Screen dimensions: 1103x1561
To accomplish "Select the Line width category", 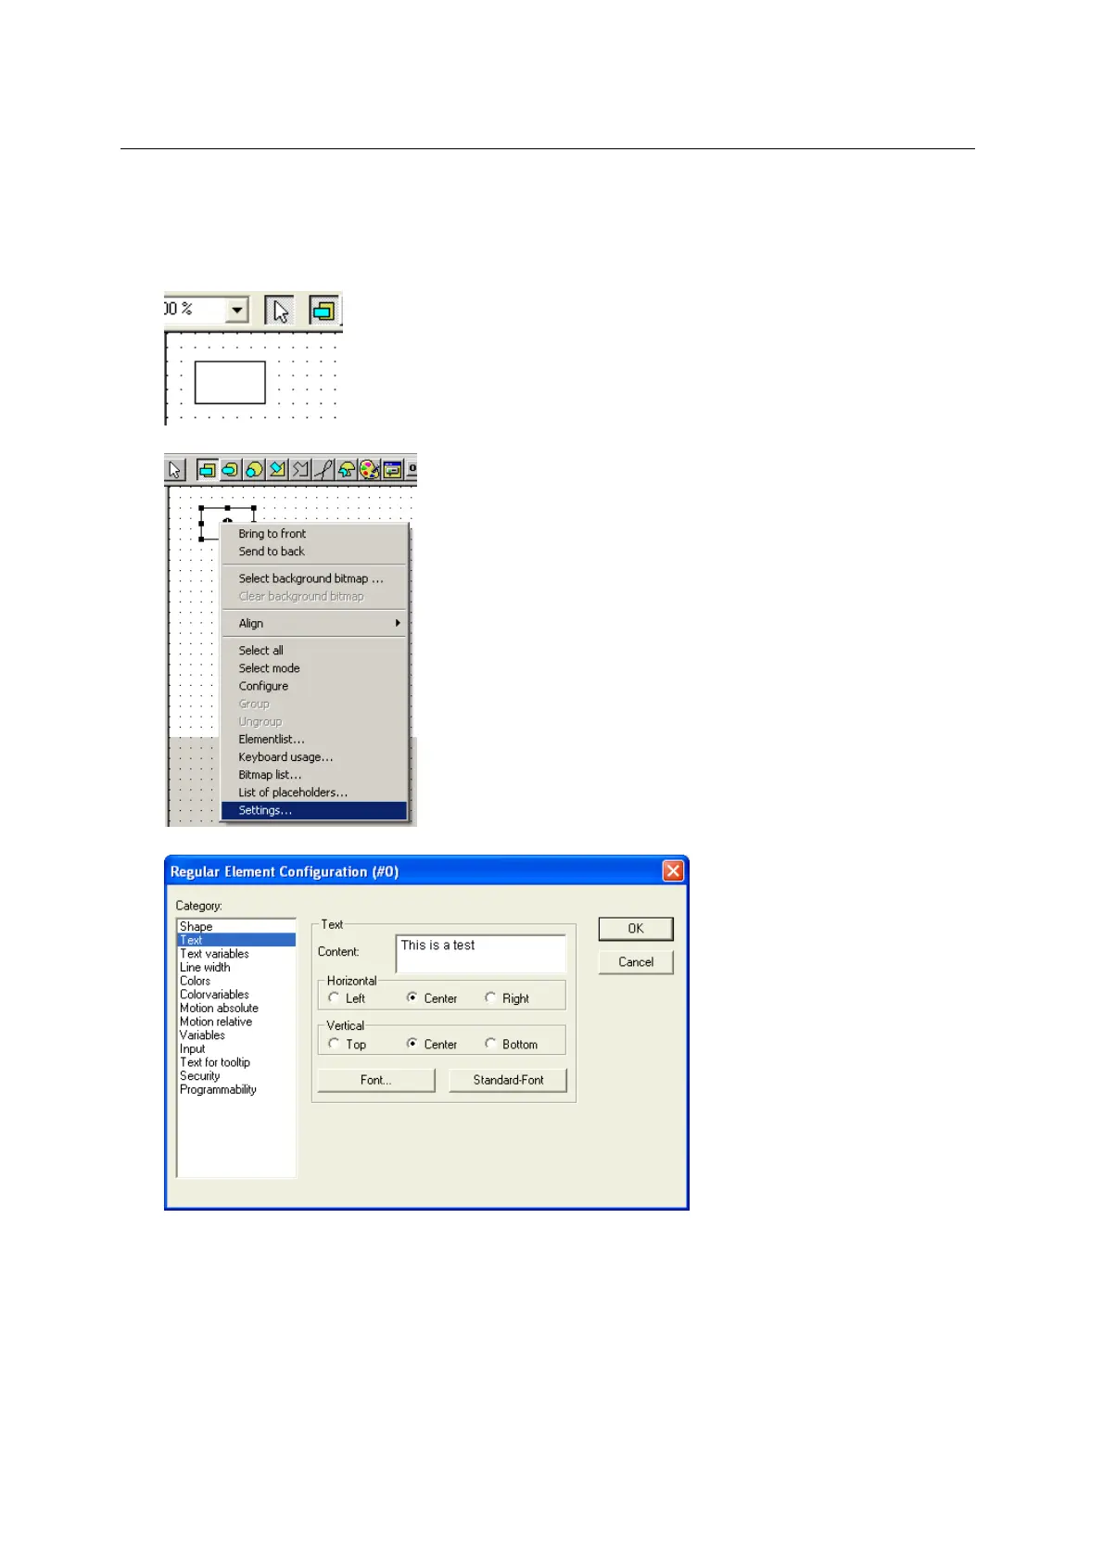I will 236,967.
